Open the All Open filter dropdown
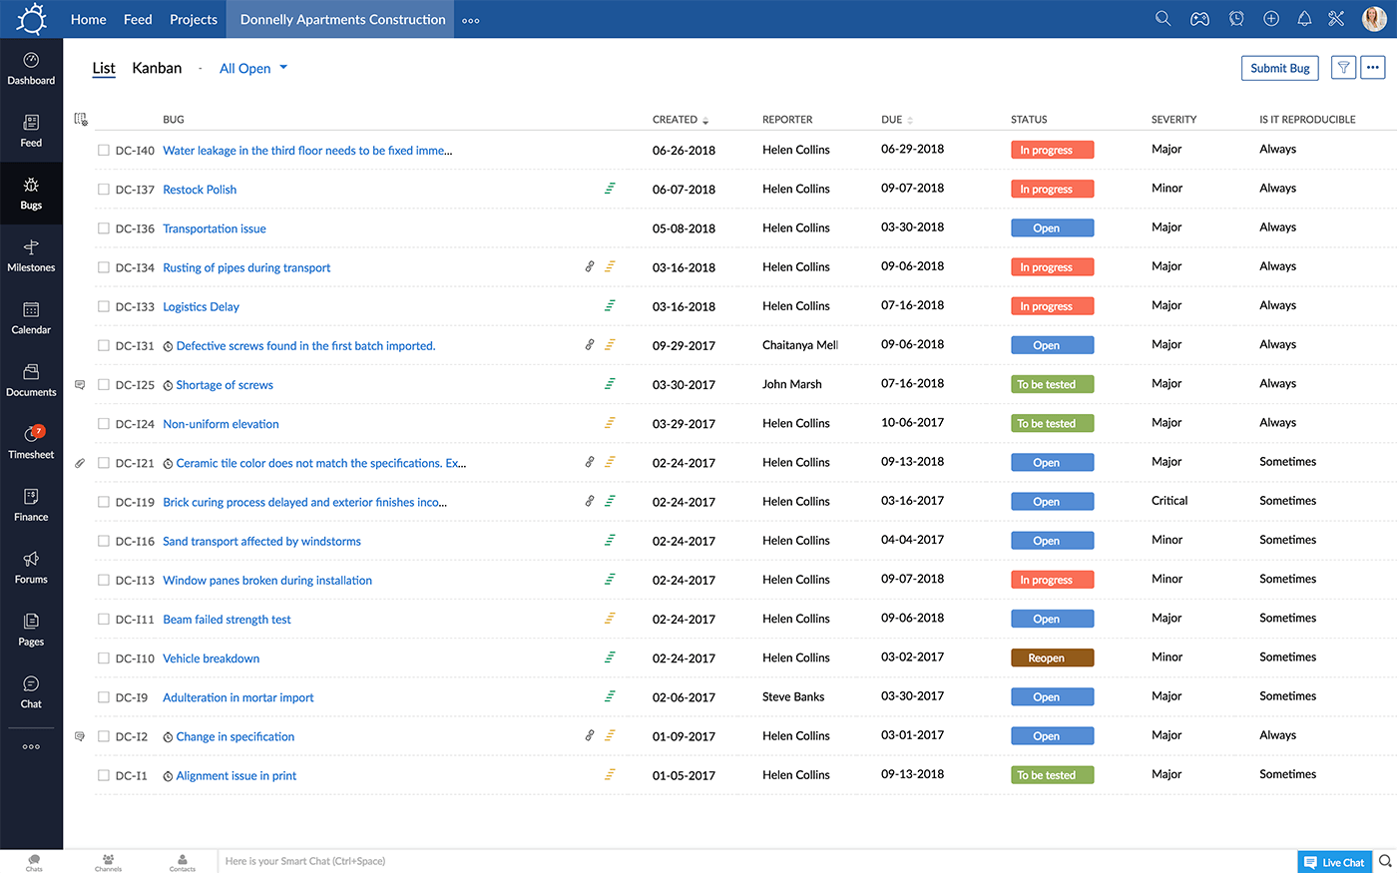This screenshot has width=1397, height=873. (x=253, y=68)
